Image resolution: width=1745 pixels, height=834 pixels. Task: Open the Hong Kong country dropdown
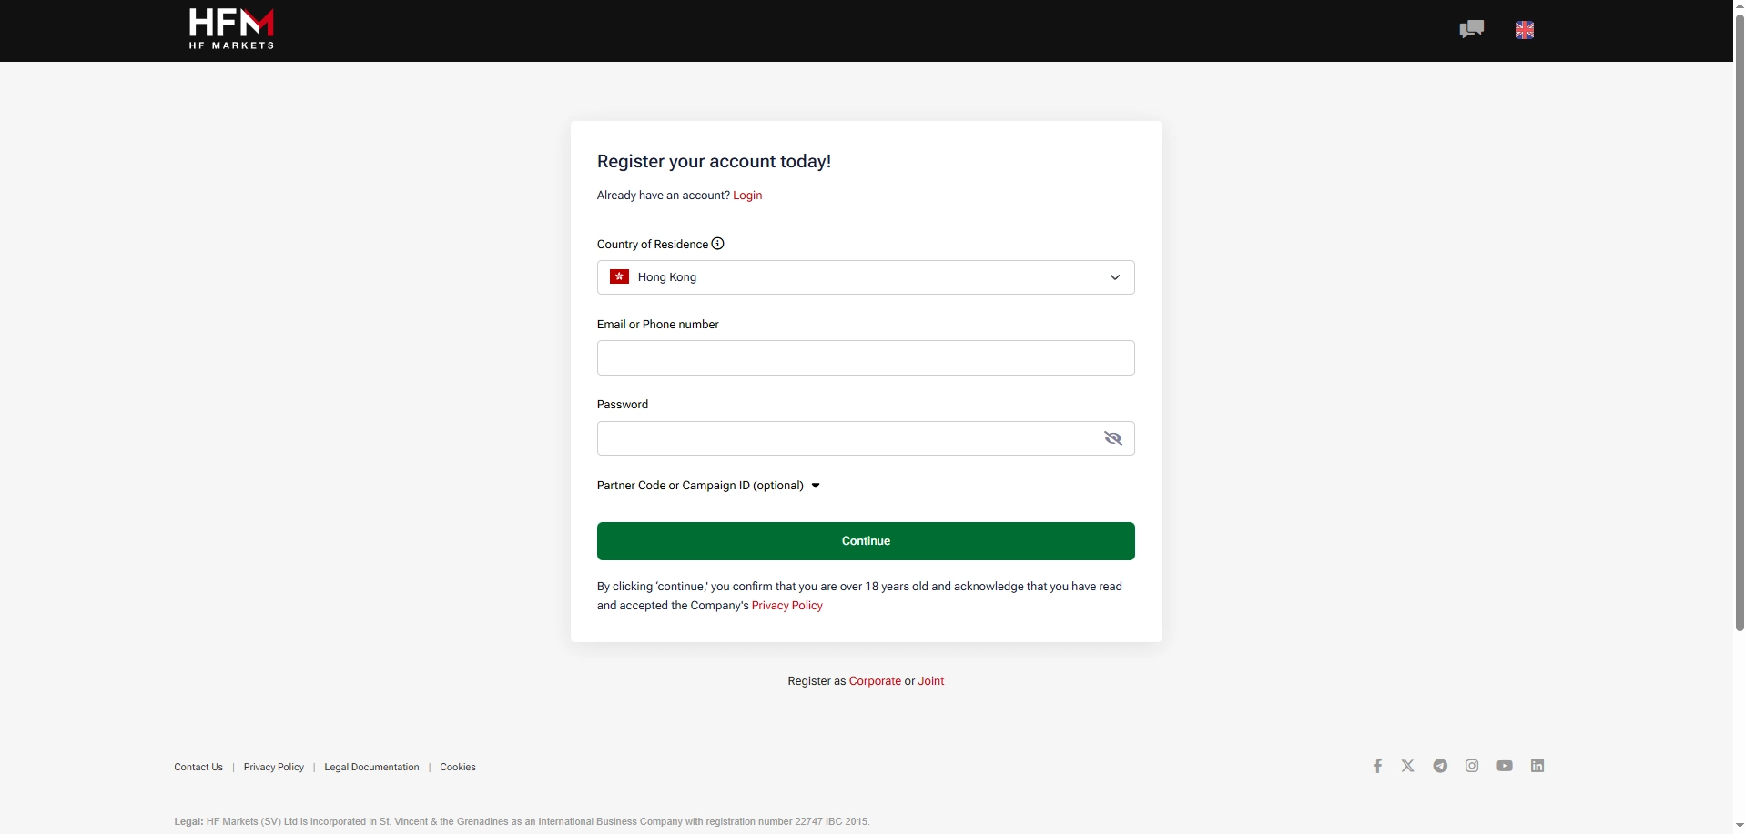(865, 276)
